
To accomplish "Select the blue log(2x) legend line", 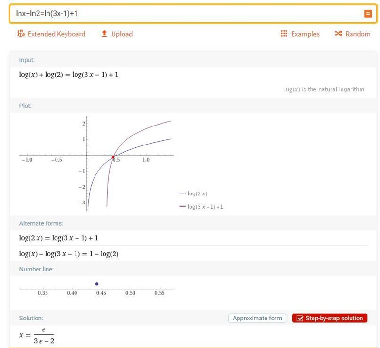I will click(182, 193).
